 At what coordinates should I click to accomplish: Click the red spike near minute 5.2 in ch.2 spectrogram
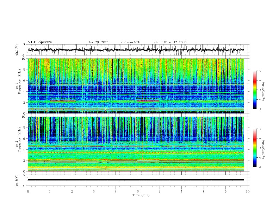(143, 156)
